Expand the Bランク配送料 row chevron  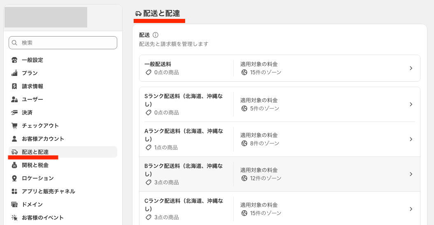pyautogui.click(x=411, y=174)
